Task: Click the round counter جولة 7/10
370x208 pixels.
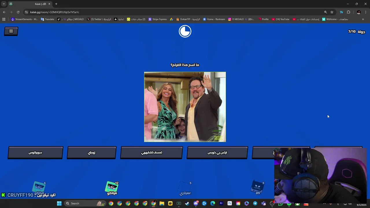Action: click(x=356, y=31)
